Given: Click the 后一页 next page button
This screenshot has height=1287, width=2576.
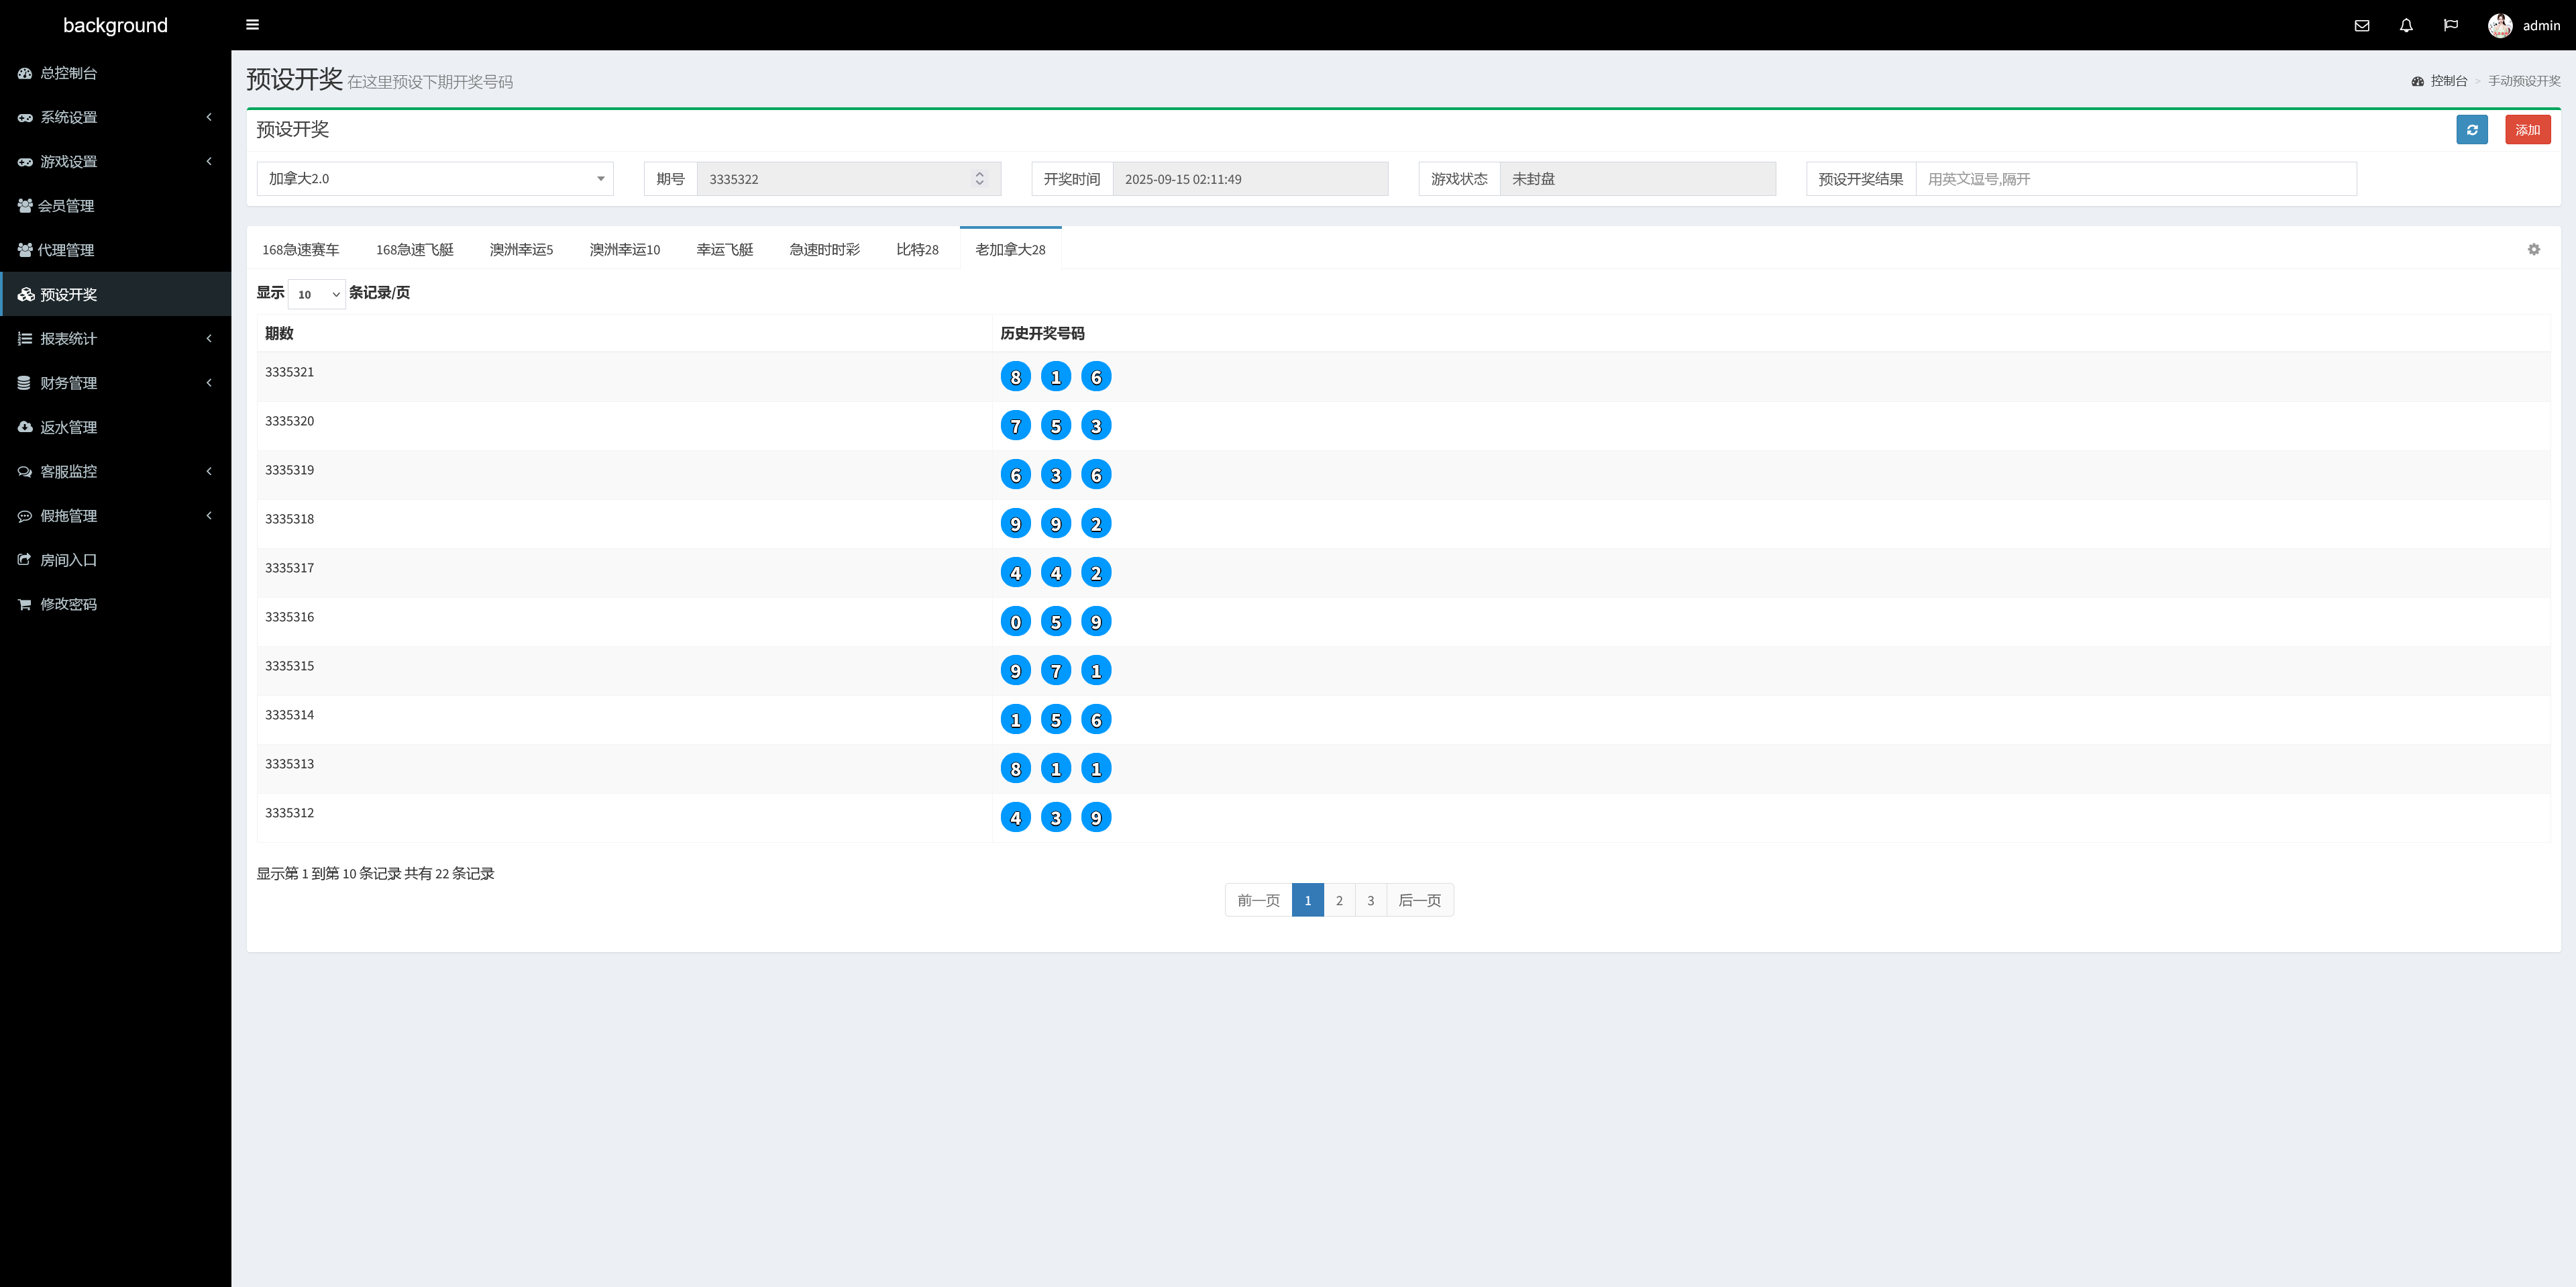Looking at the screenshot, I should click(x=1419, y=901).
